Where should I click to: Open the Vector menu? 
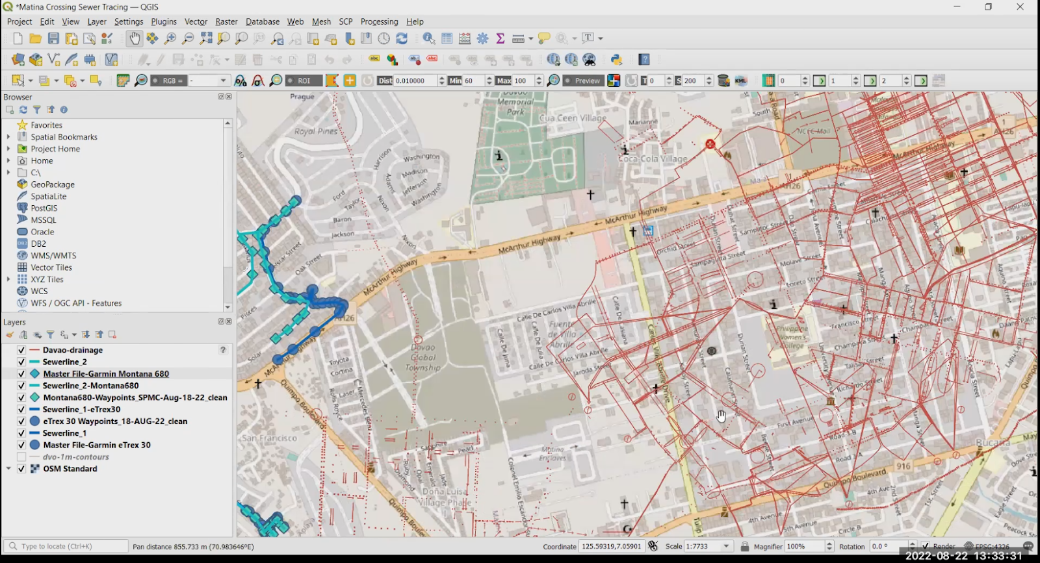196,21
